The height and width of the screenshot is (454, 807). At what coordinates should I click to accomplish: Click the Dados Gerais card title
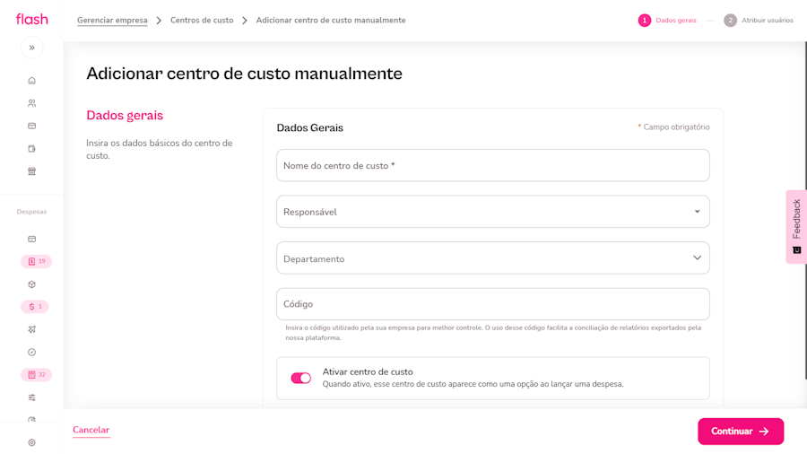point(310,127)
